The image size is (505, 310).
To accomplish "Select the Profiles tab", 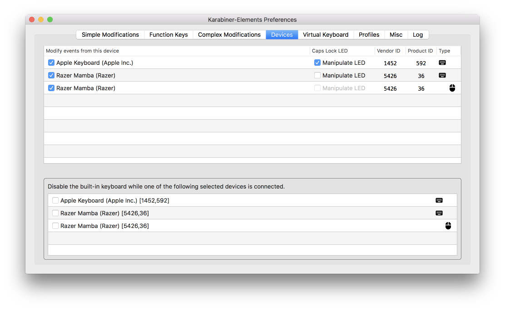I will (x=369, y=35).
